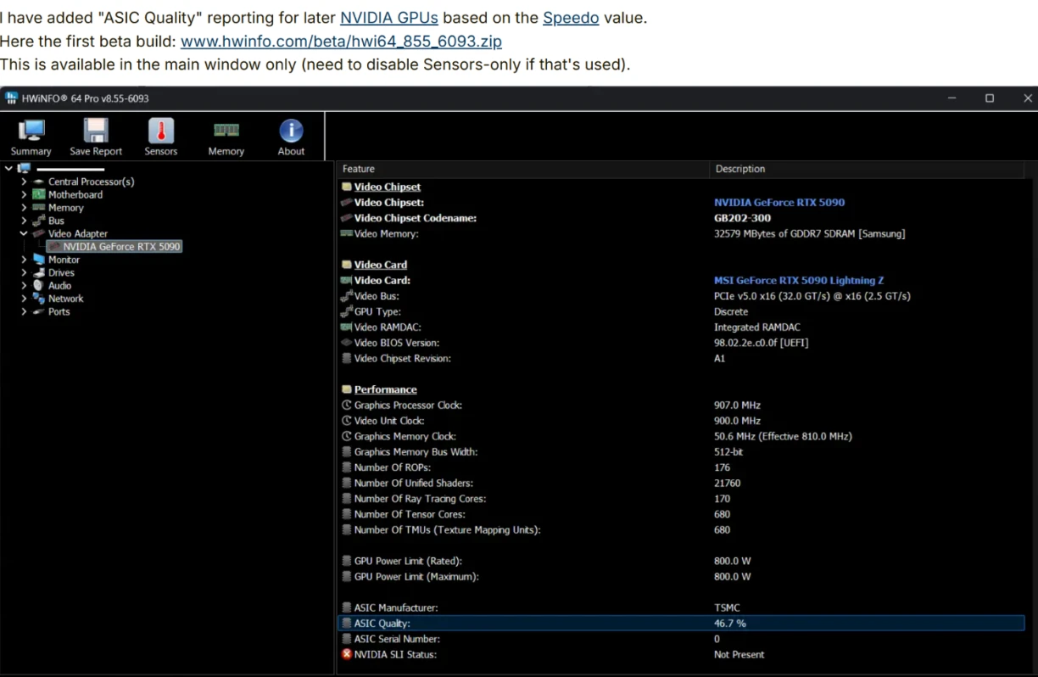Open the hwi64_855_6093.zip beta download link

[341, 41]
